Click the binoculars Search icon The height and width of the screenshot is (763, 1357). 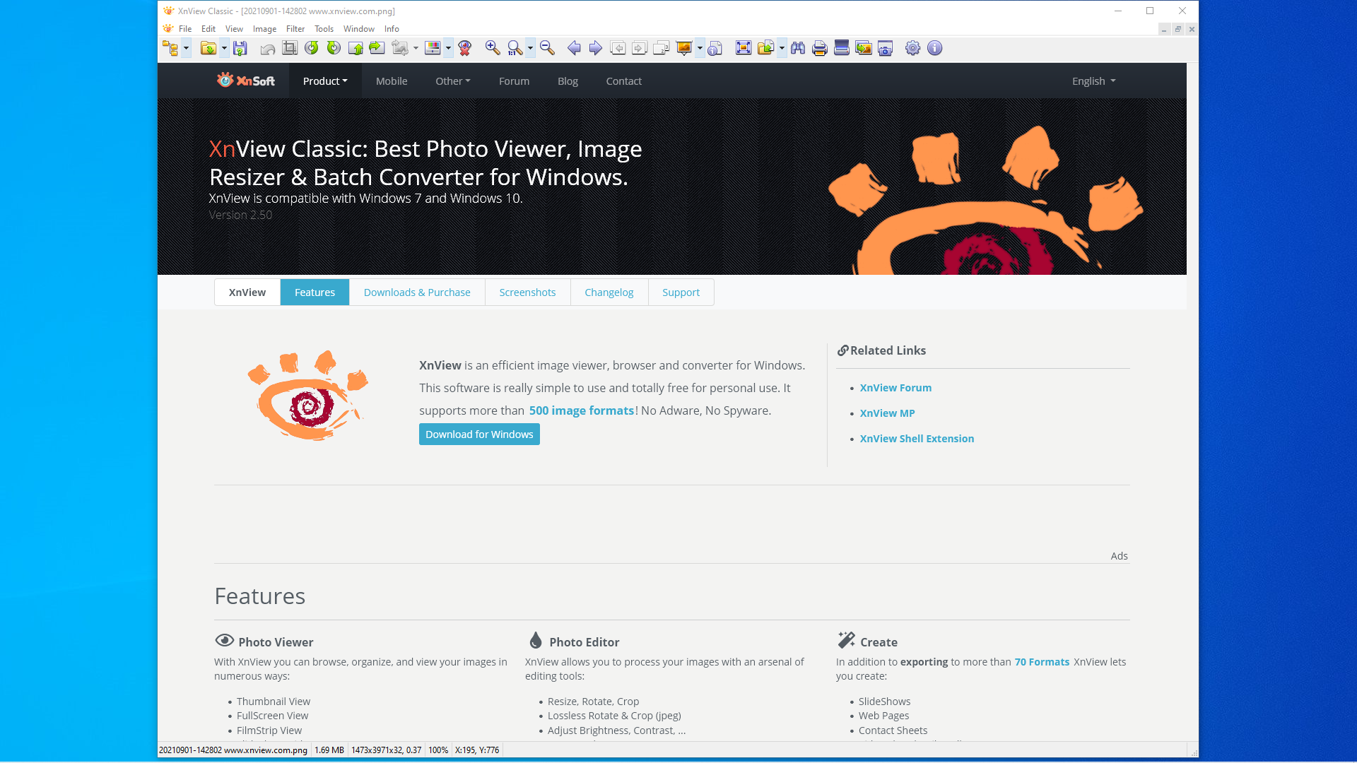(x=798, y=48)
